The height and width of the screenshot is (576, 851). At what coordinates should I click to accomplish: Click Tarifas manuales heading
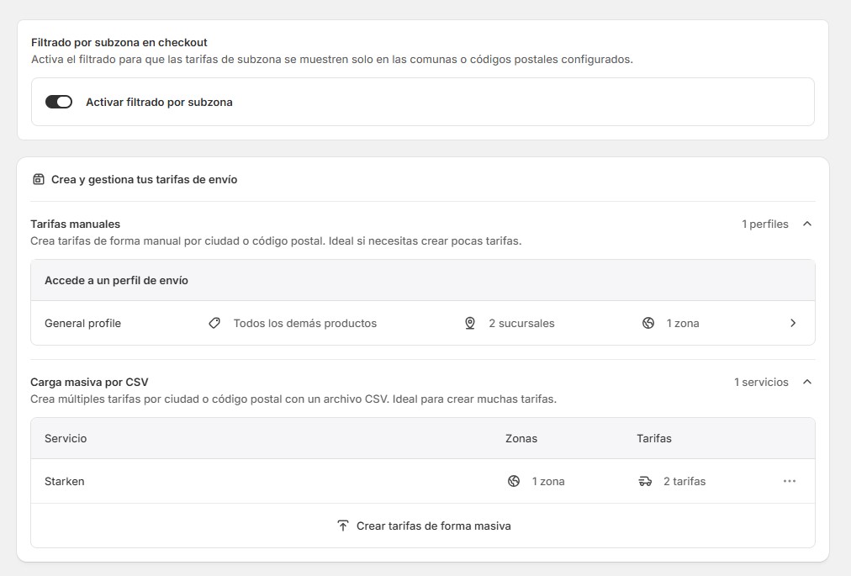(x=76, y=224)
